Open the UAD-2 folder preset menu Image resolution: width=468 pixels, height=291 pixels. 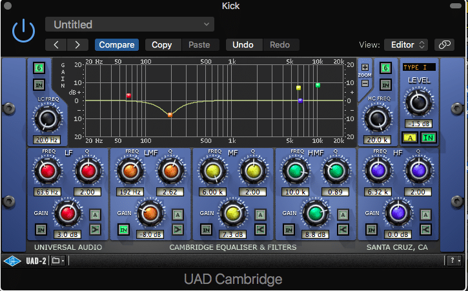58,261
